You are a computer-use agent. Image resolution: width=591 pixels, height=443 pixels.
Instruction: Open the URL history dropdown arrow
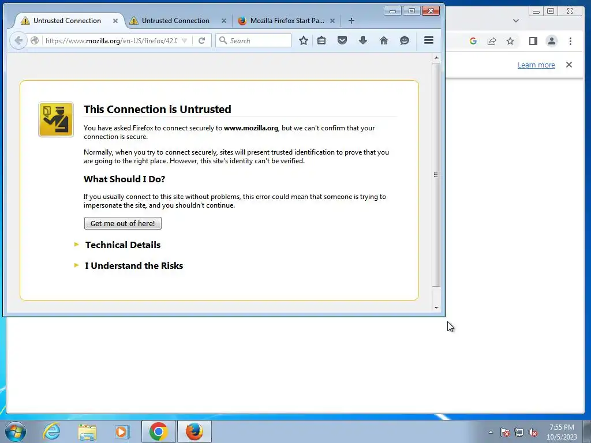pos(184,40)
